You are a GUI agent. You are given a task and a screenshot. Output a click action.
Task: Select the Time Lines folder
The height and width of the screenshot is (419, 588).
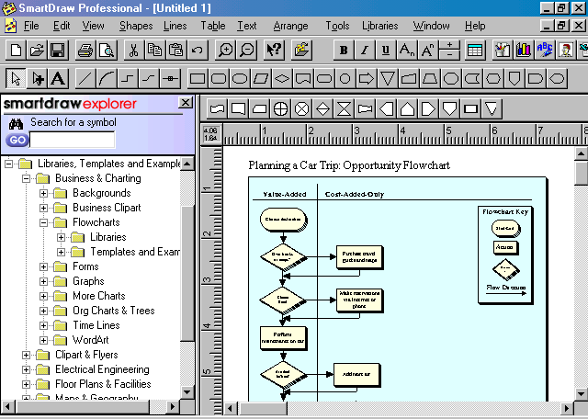[x=96, y=325]
